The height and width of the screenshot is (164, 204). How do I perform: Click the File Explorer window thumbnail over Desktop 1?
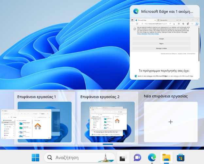click(x=26, y=124)
